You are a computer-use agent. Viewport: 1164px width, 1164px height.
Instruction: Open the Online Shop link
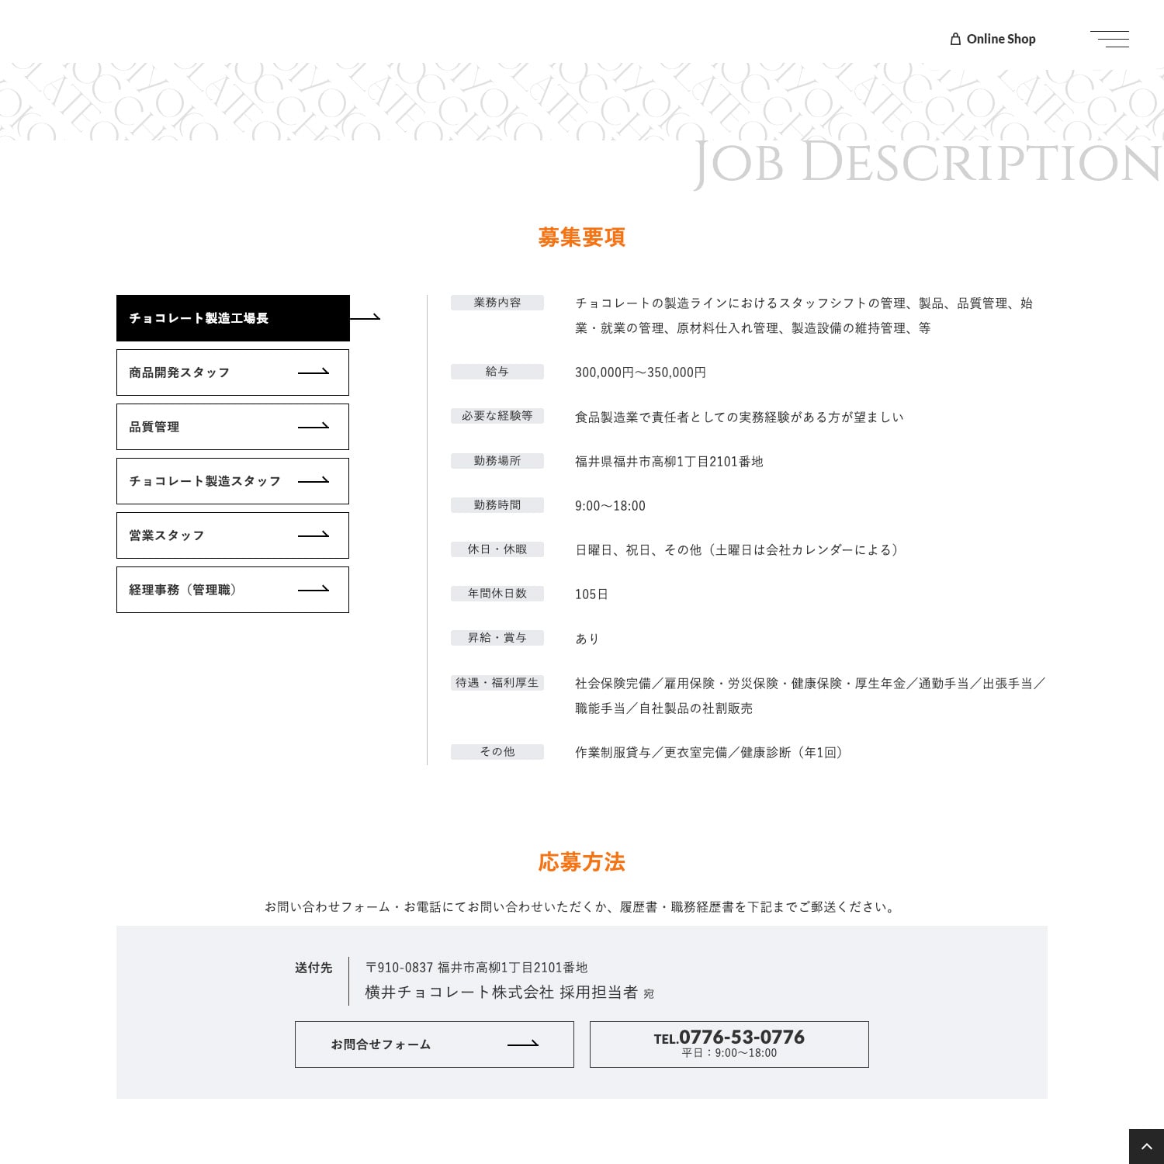(x=993, y=39)
